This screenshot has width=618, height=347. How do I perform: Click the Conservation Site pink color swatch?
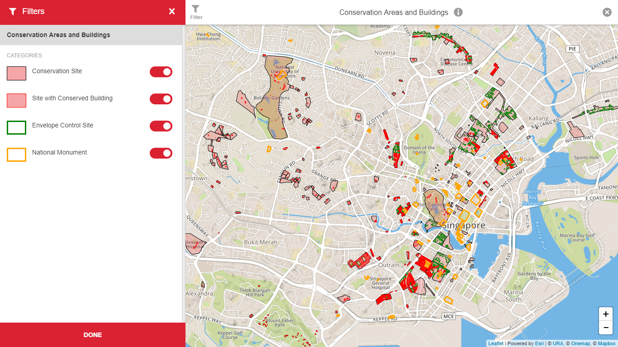pyautogui.click(x=16, y=73)
